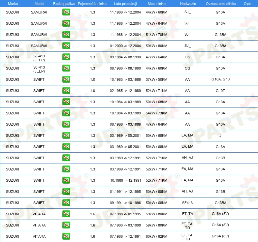
Task: Click the Rodzaj paliwa column header
Action: point(64,4)
